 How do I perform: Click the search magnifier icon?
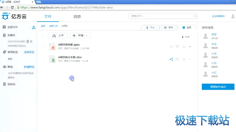point(195,16)
